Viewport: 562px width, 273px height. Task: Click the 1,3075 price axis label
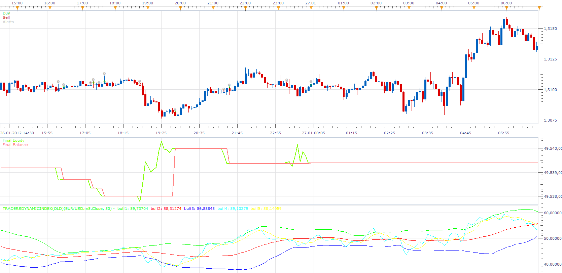pos(551,120)
